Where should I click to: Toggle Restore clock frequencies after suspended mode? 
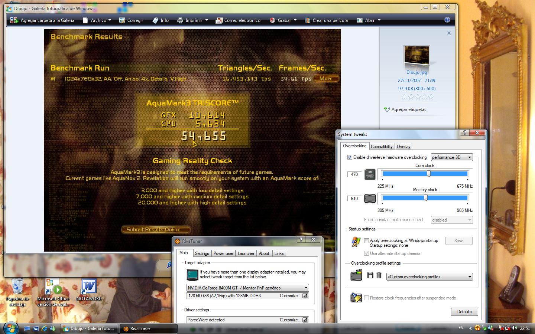point(367,298)
